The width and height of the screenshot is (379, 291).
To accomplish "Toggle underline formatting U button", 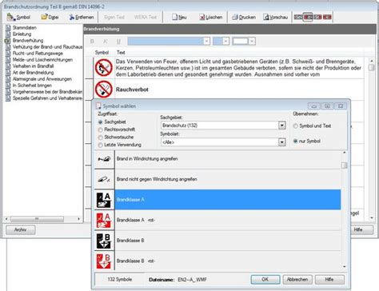I will click(x=118, y=42).
